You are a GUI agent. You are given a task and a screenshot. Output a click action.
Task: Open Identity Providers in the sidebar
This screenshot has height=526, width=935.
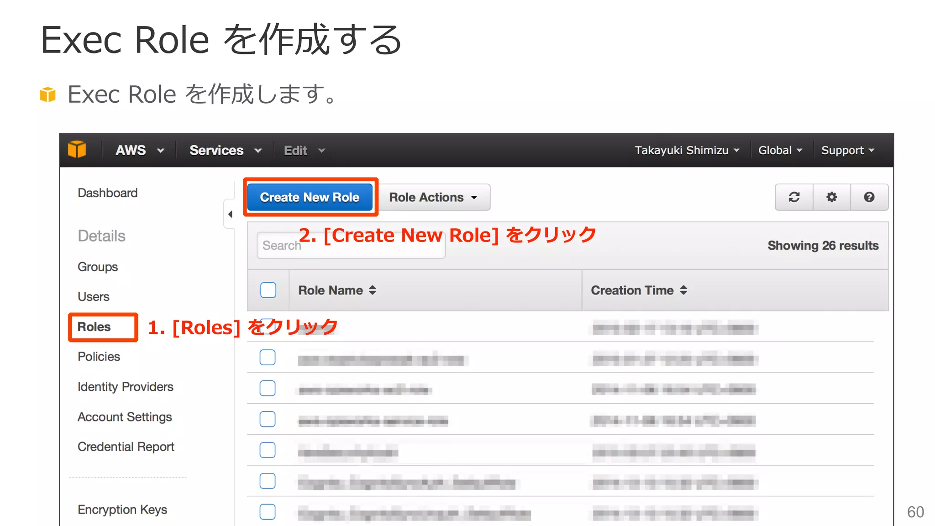126,387
